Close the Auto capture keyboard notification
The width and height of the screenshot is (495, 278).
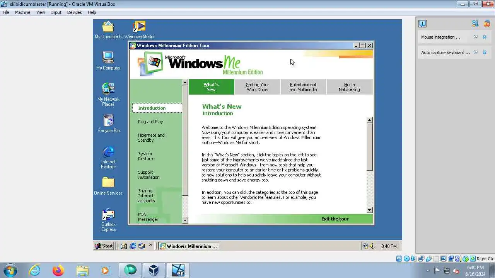[485, 53]
